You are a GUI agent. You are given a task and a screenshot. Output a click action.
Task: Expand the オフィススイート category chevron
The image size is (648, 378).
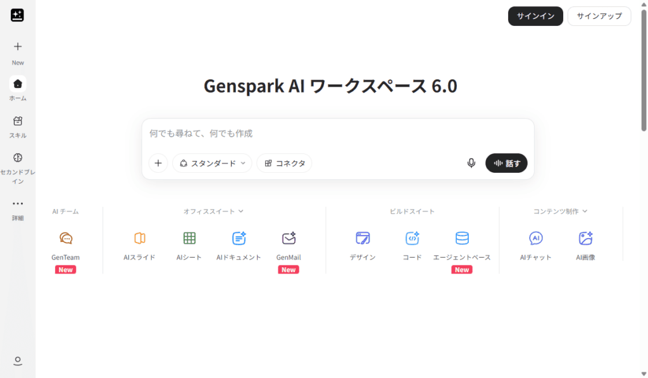[241, 211]
